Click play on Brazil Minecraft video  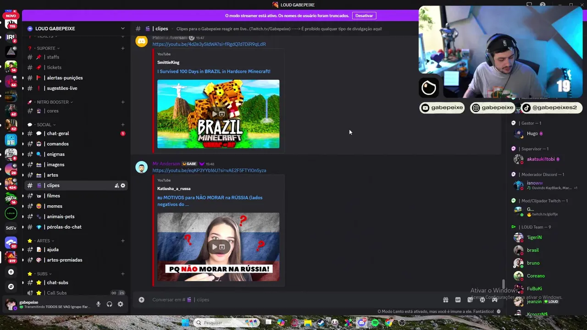point(215,114)
